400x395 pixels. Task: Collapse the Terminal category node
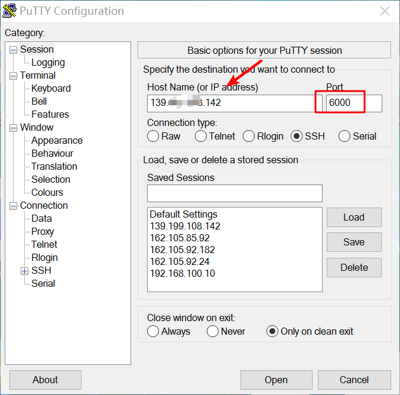[x=13, y=76]
